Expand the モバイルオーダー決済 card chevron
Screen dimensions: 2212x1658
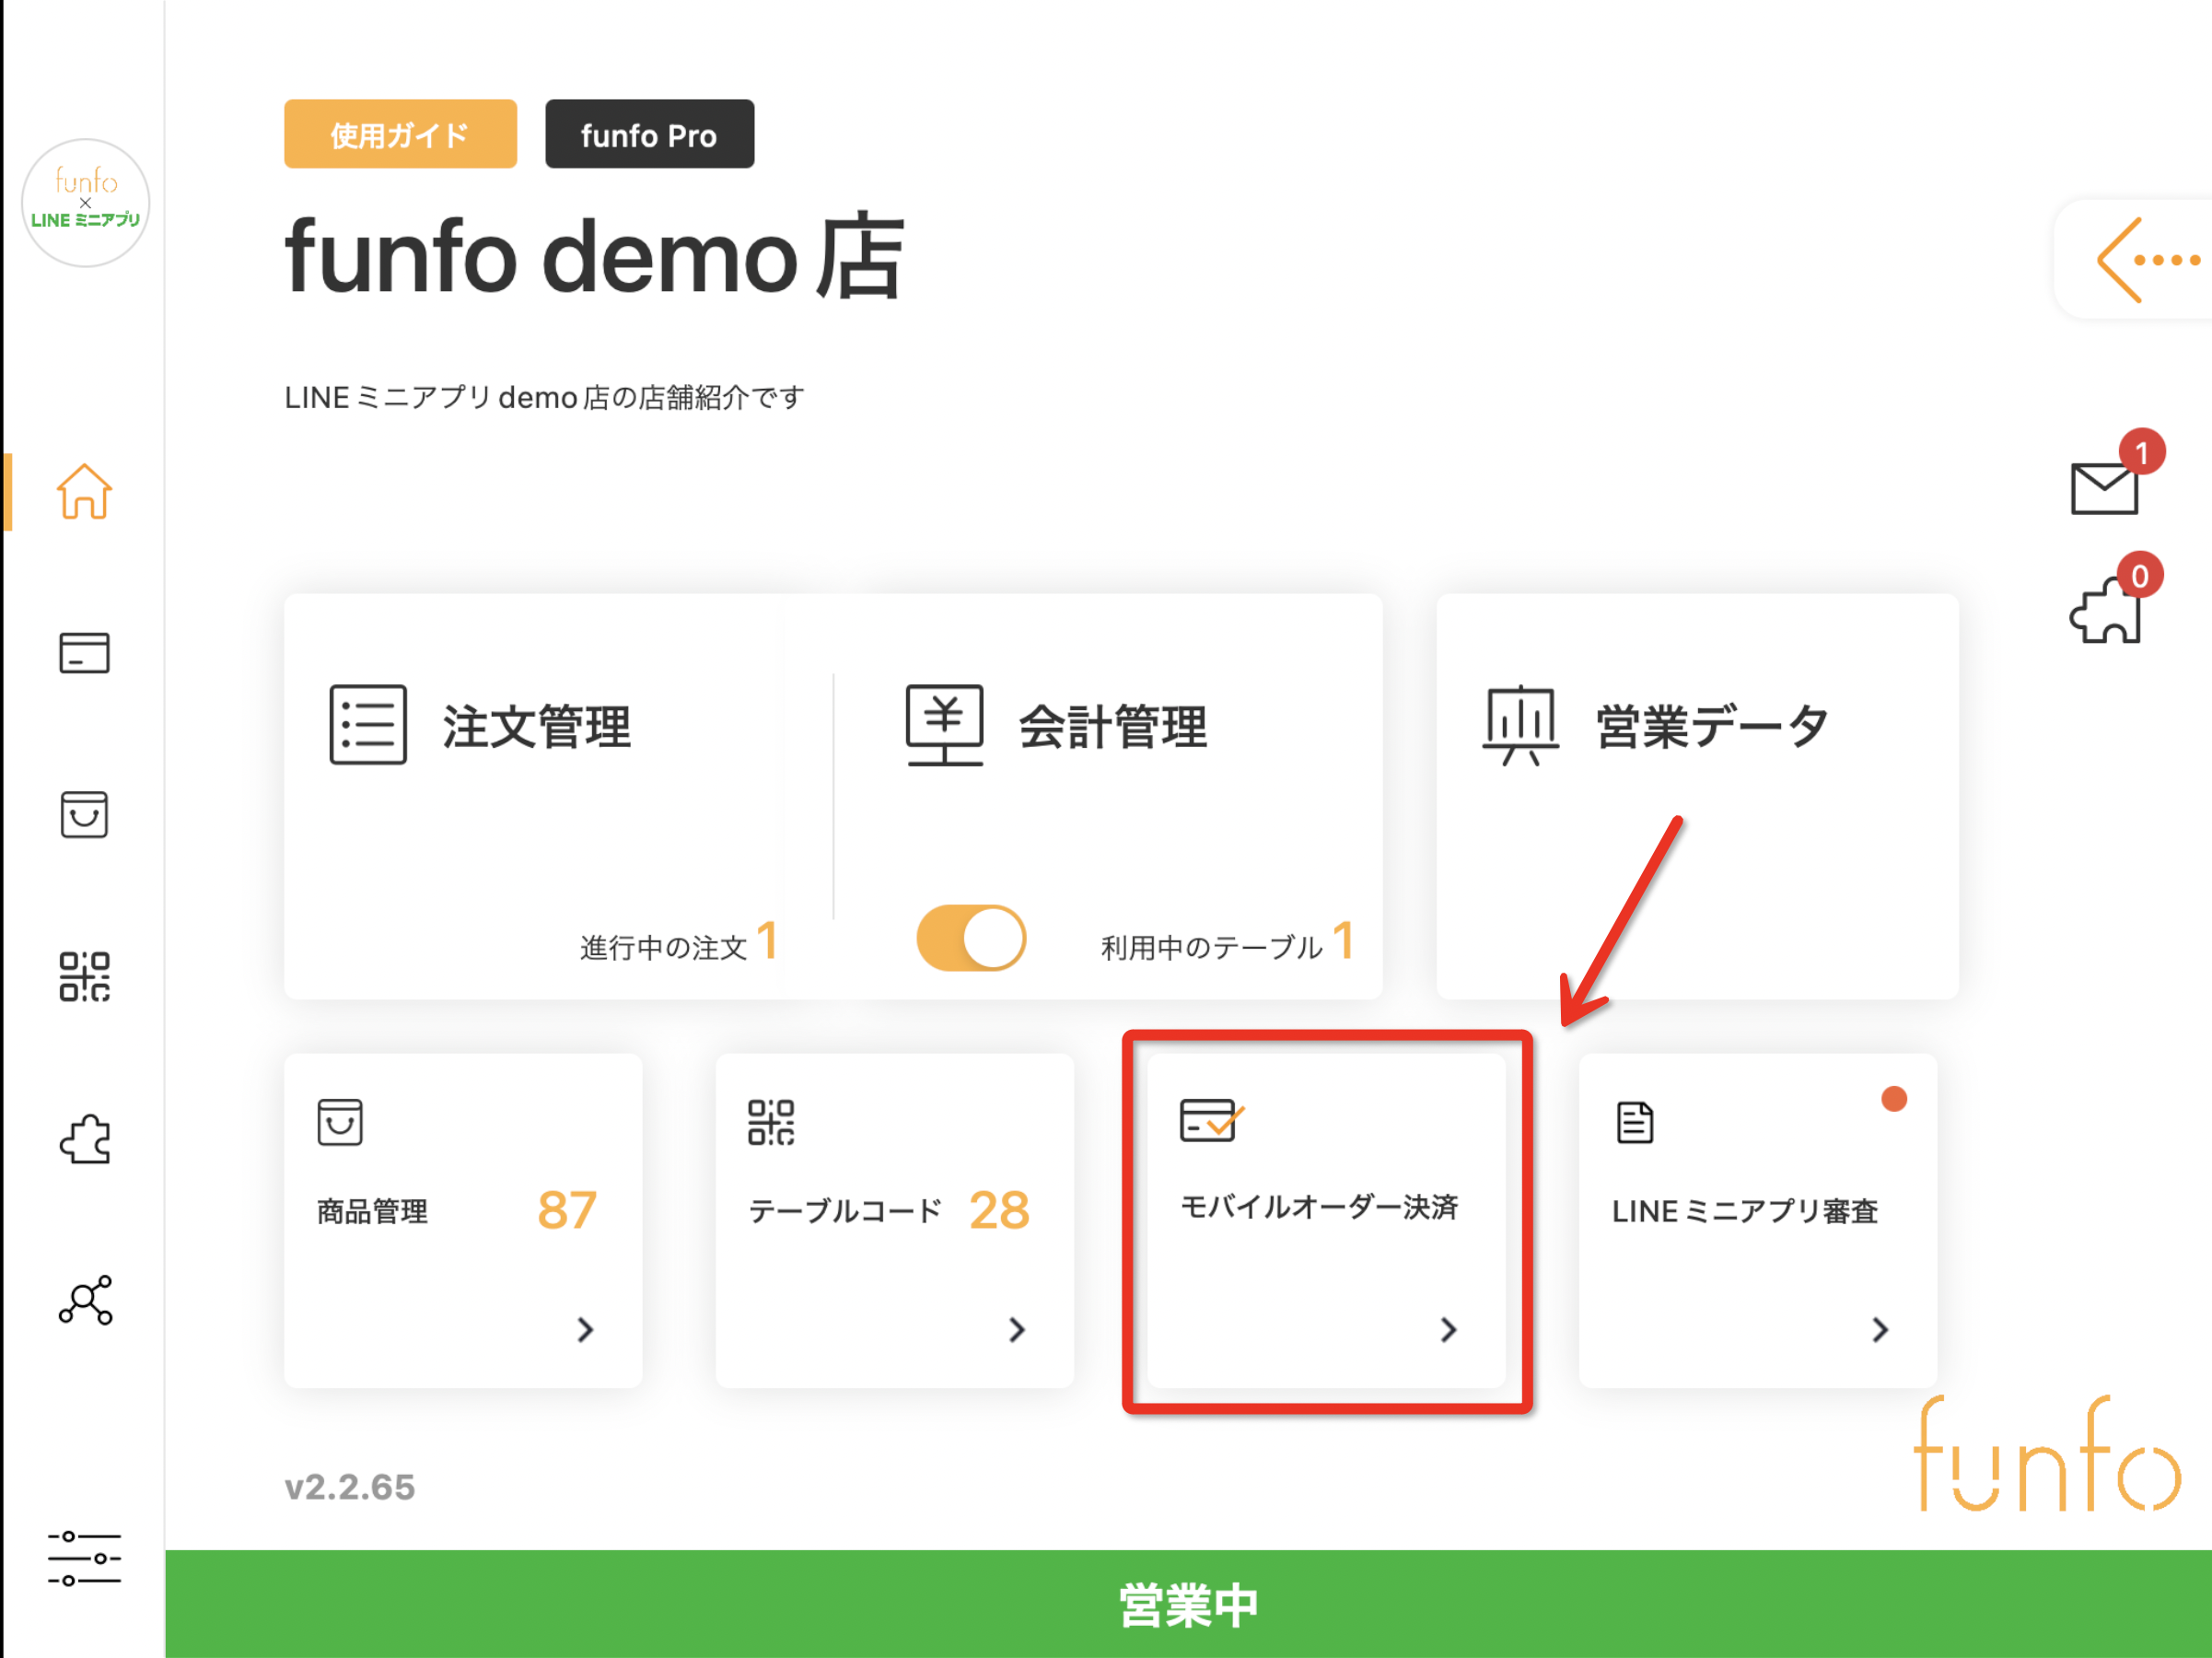[1449, 1330]
